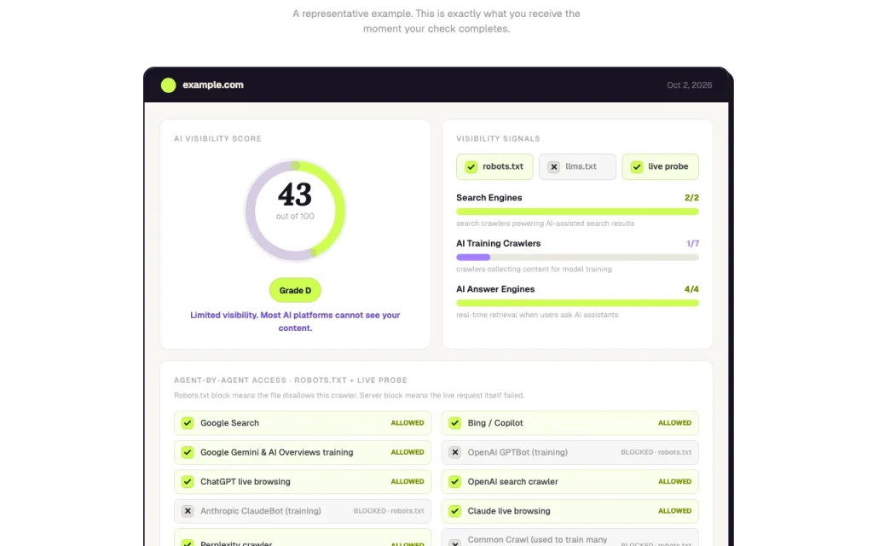
Task: Click the Anthropic ClaudeBot (training) label
Action: point(261,511)
